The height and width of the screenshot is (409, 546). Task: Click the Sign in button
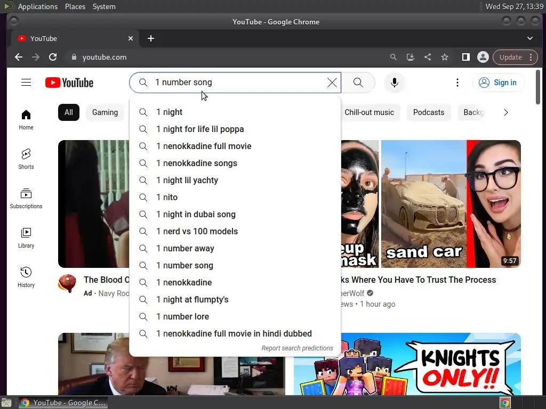point(499,83)
